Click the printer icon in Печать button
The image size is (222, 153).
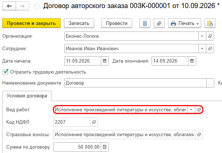coord(173,23)
